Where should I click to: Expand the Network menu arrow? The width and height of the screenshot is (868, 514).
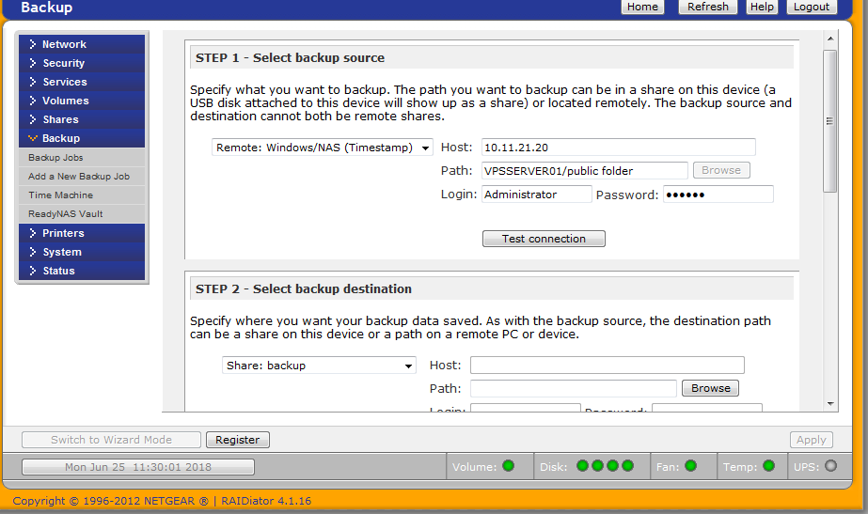33,44
